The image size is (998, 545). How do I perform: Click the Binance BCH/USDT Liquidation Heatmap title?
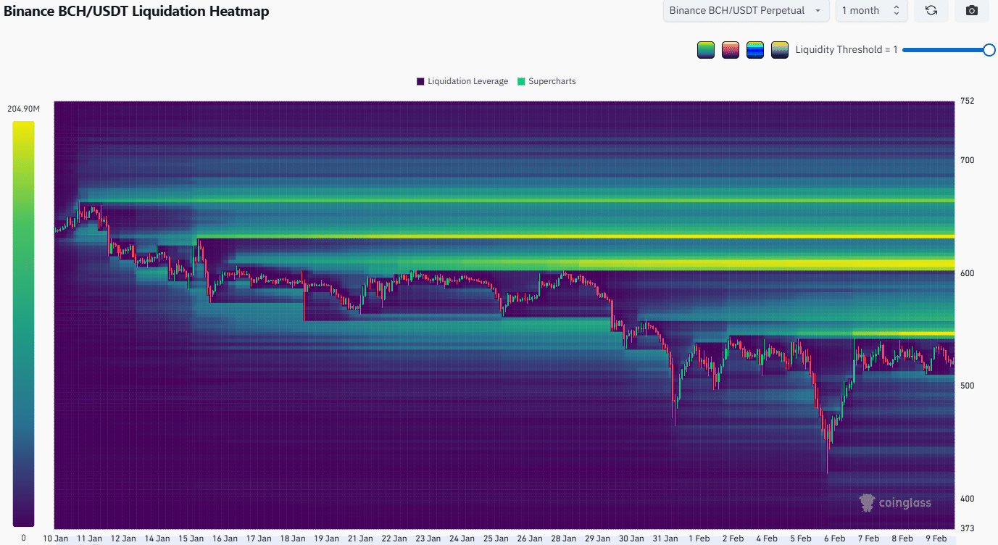136,12
